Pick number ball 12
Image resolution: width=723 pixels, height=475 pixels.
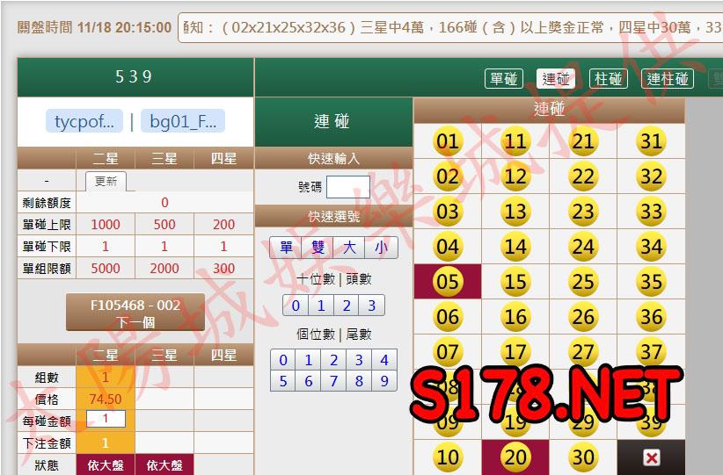[515, 176]
